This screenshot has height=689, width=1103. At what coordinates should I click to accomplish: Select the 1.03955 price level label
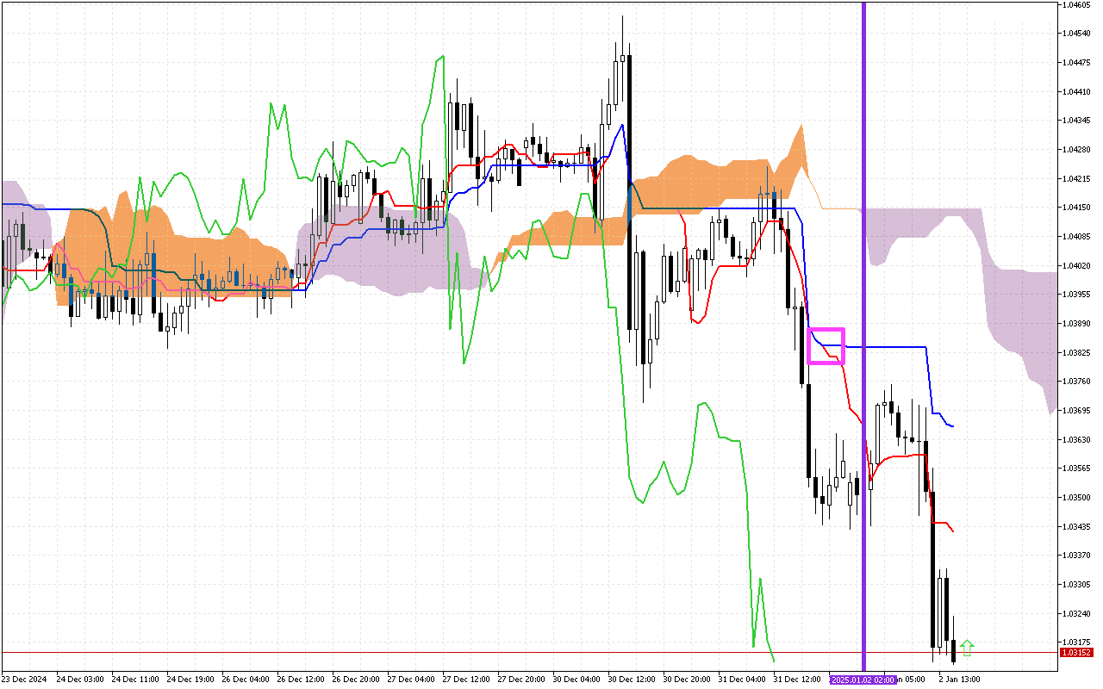tap(1076, 295)
